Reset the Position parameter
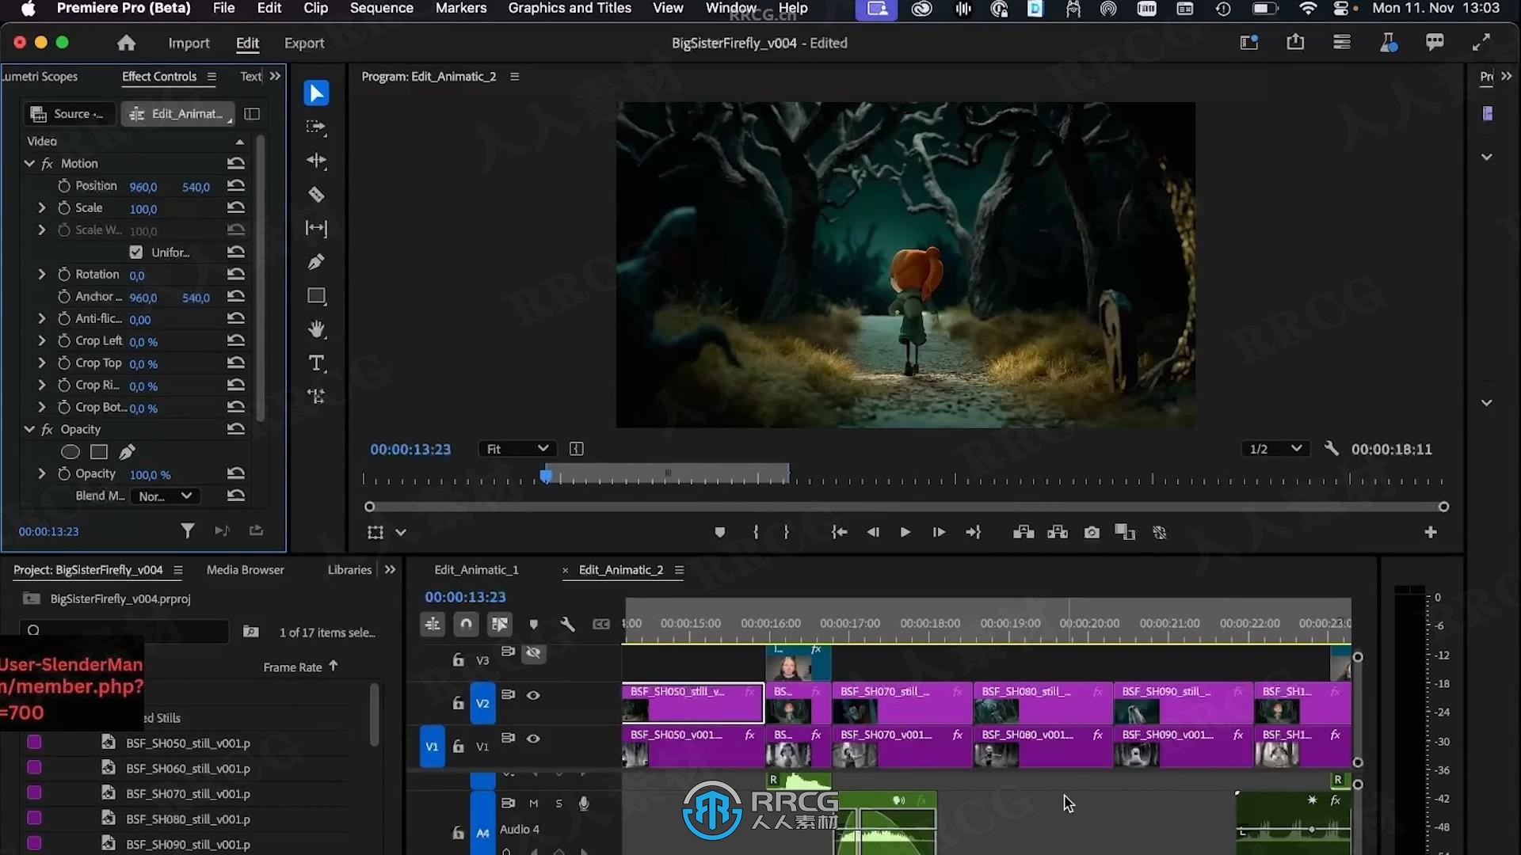This screenshot has height=855, width=1521. pyautogui.click(x=235, y=186)
